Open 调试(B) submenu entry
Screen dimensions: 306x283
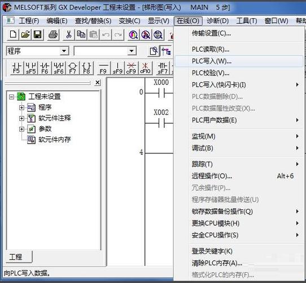pos(238,148)
